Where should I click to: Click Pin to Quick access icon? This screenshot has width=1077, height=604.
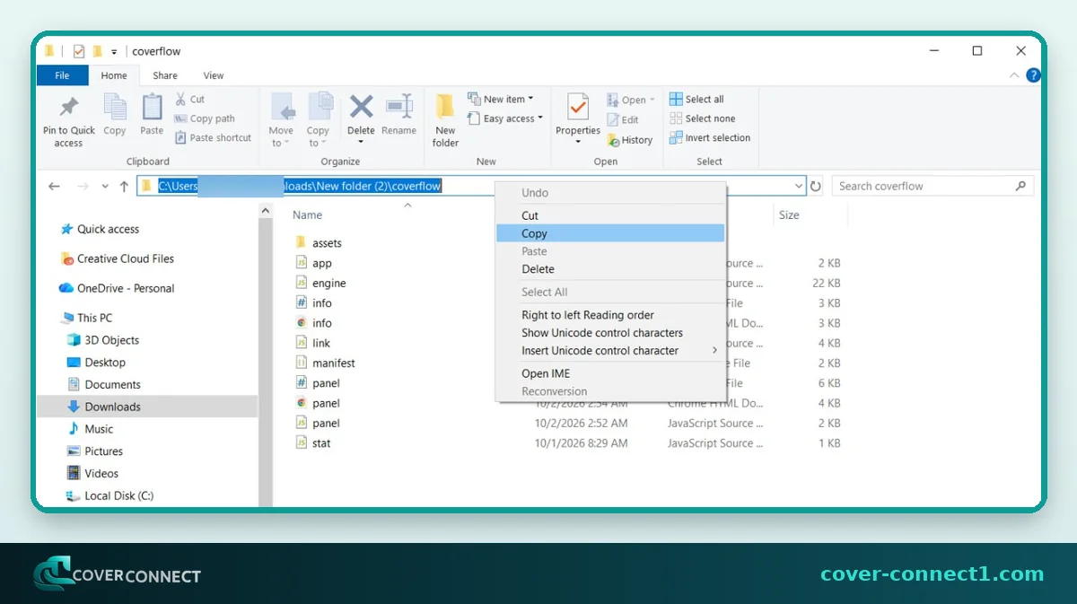(69, 109)
